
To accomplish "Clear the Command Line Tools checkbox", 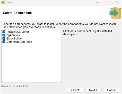I will click(4, 42).
